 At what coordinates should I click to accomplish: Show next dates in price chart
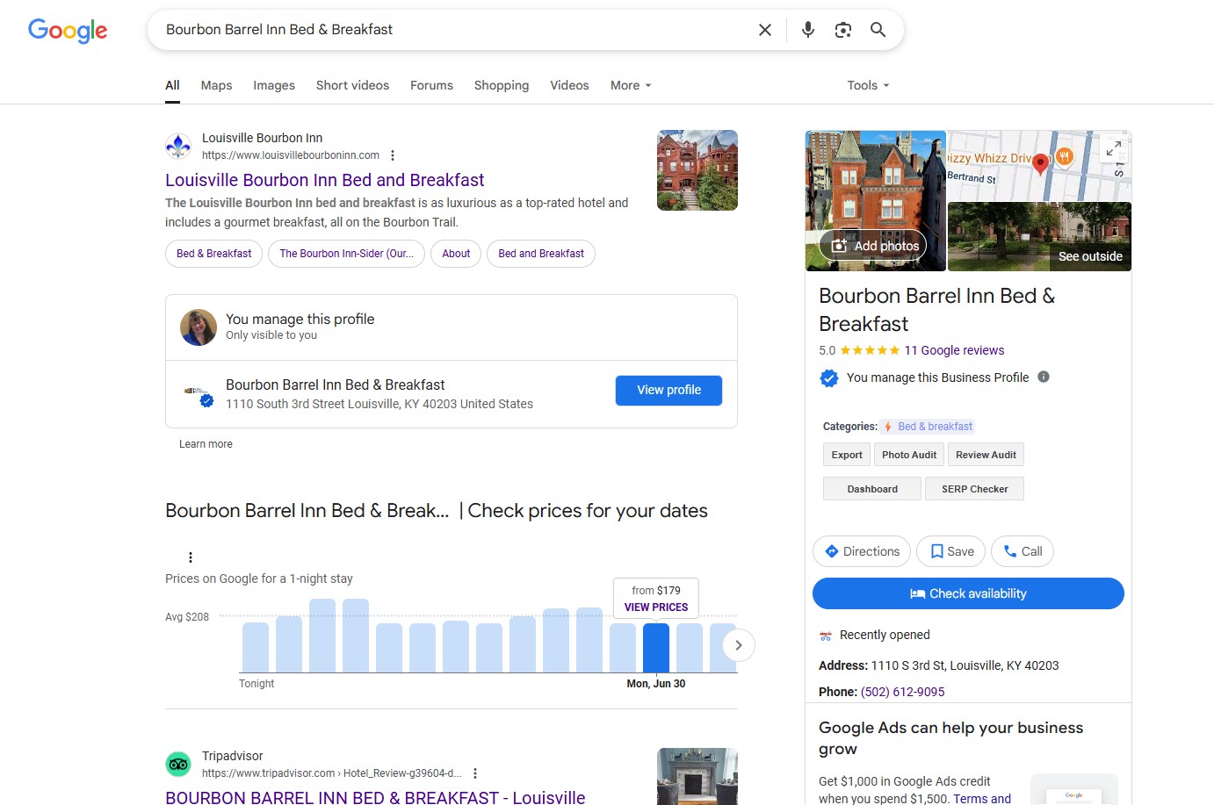[738, 645]
